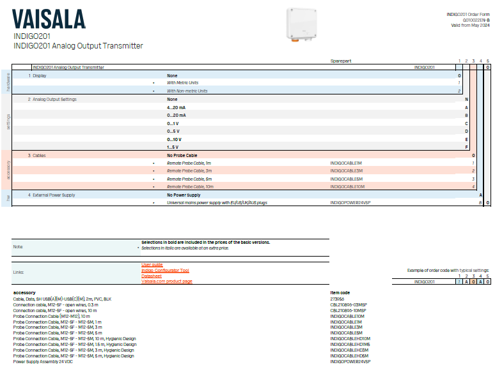
Task: Select With Non-metric Units display option
Action: coord(187,91)
